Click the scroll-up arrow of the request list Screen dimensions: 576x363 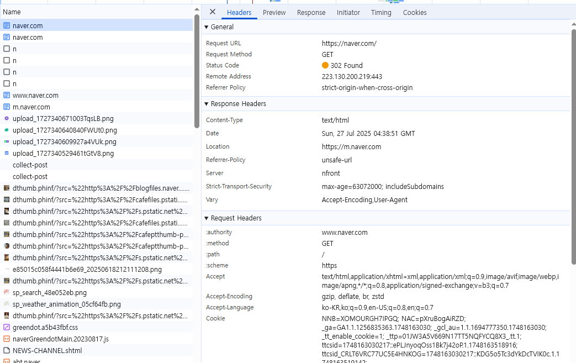[197, 9]
